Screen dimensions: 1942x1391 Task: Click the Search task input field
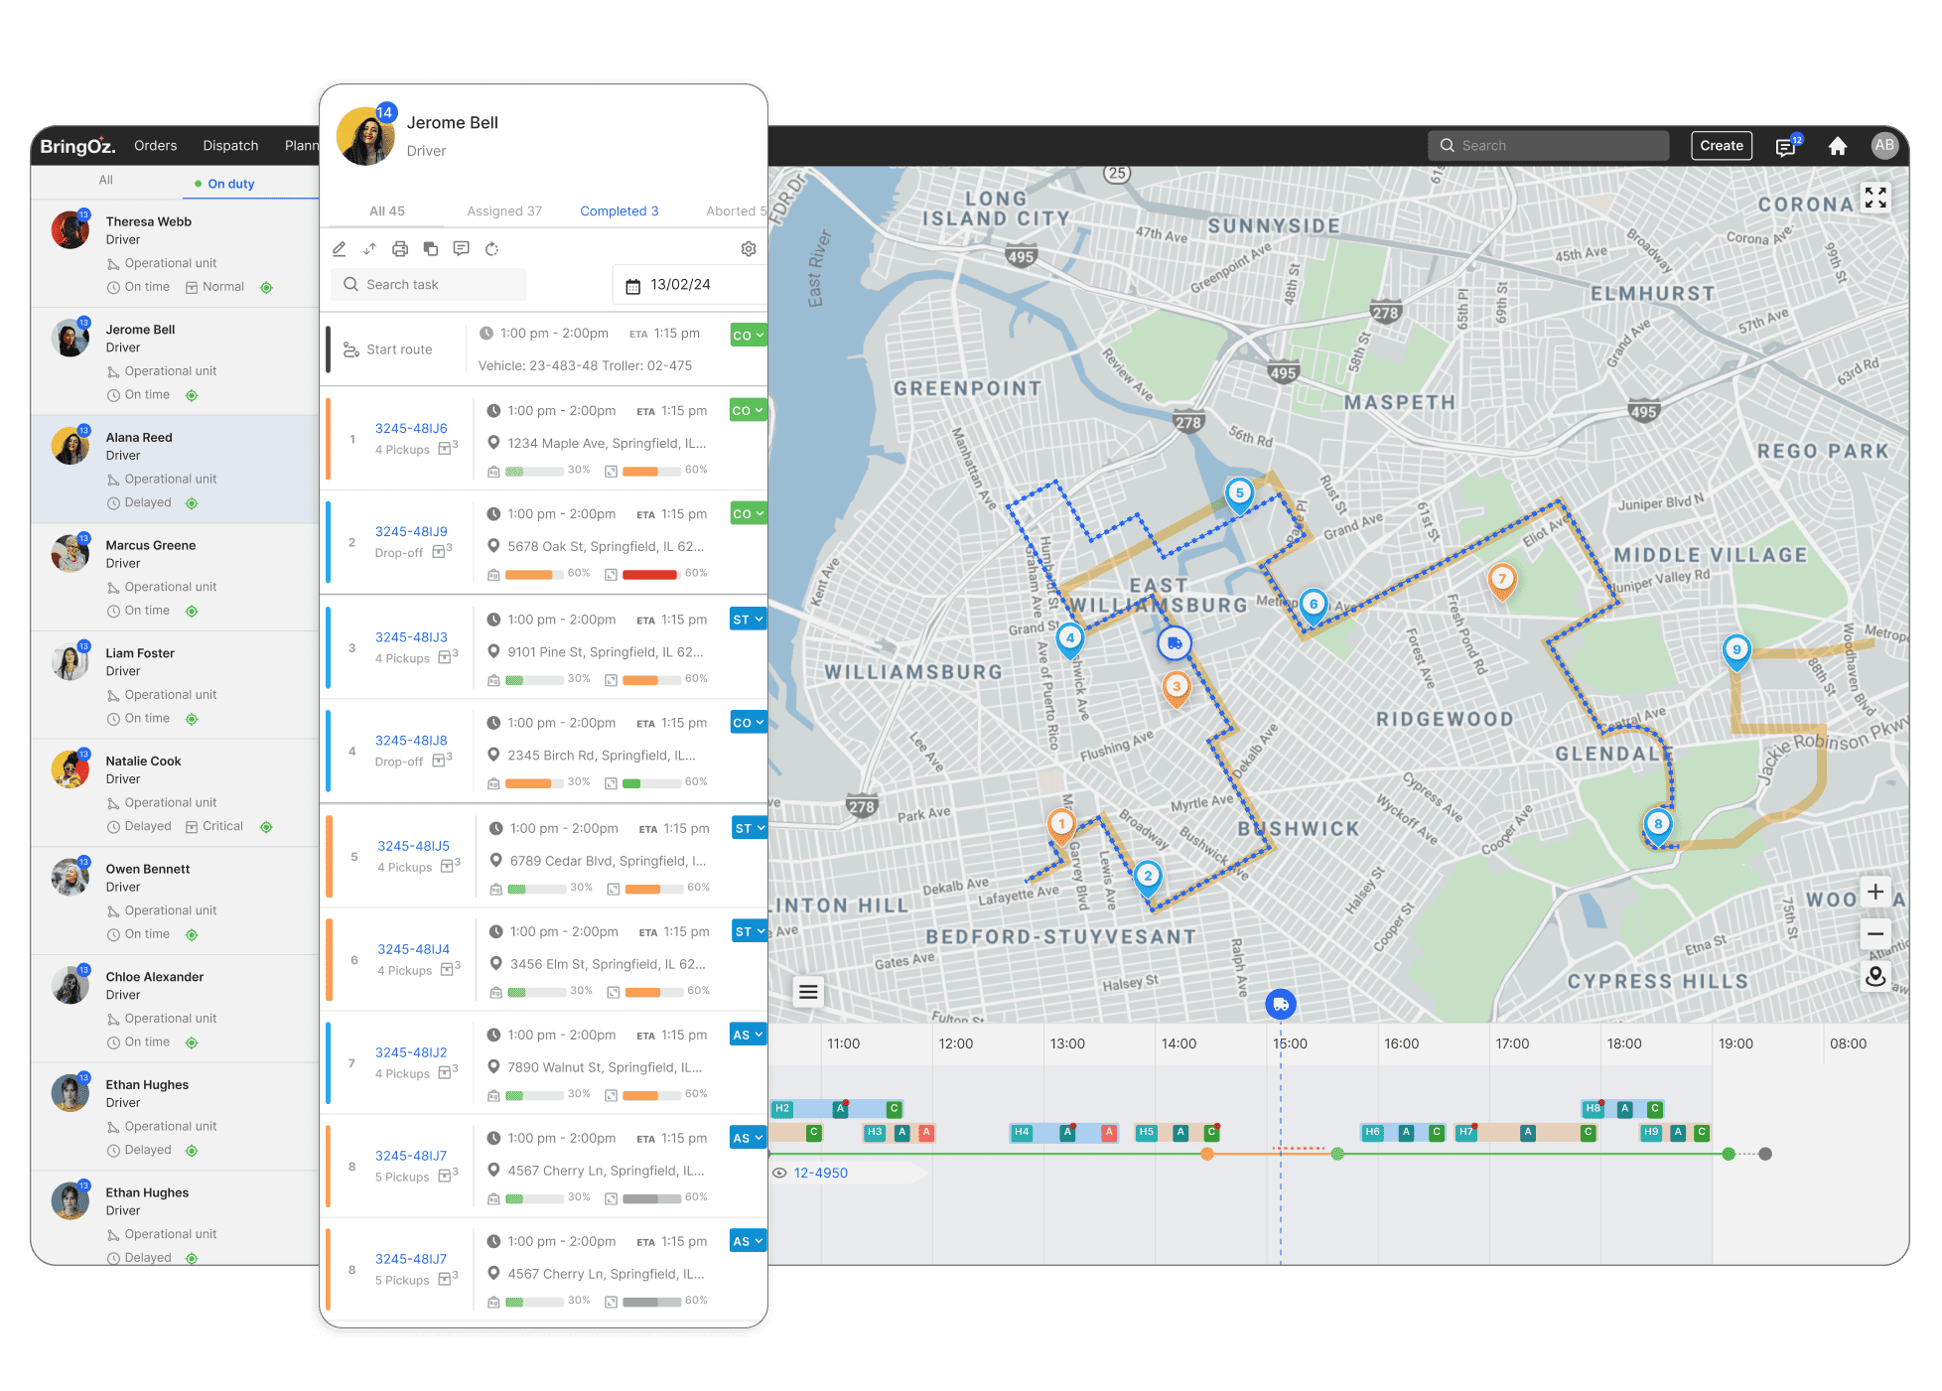coord(428,285)
